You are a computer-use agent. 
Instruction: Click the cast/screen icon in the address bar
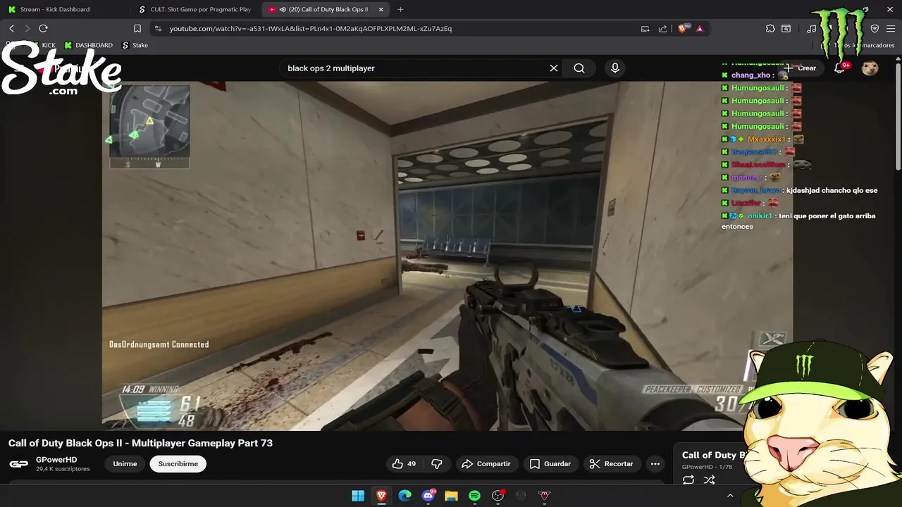tap(645, 28)
